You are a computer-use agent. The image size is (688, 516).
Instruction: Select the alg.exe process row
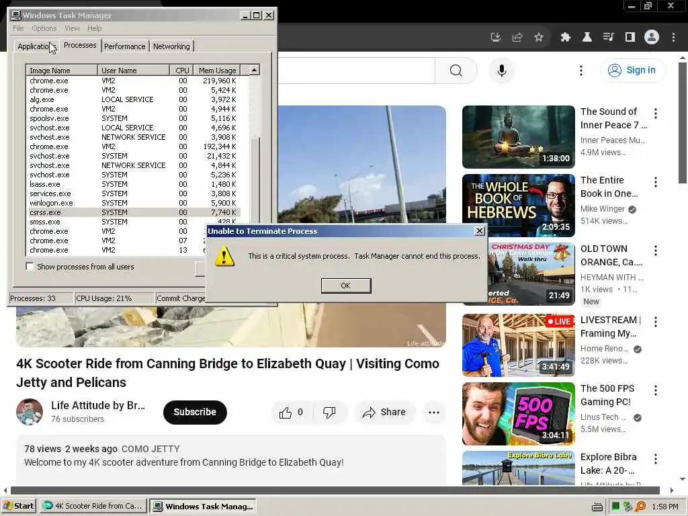(x=133, y=99)
